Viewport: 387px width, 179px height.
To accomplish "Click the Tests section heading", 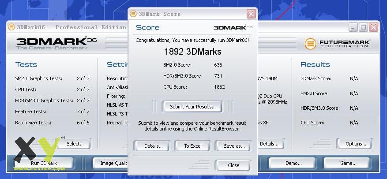I will coord(26,65).
